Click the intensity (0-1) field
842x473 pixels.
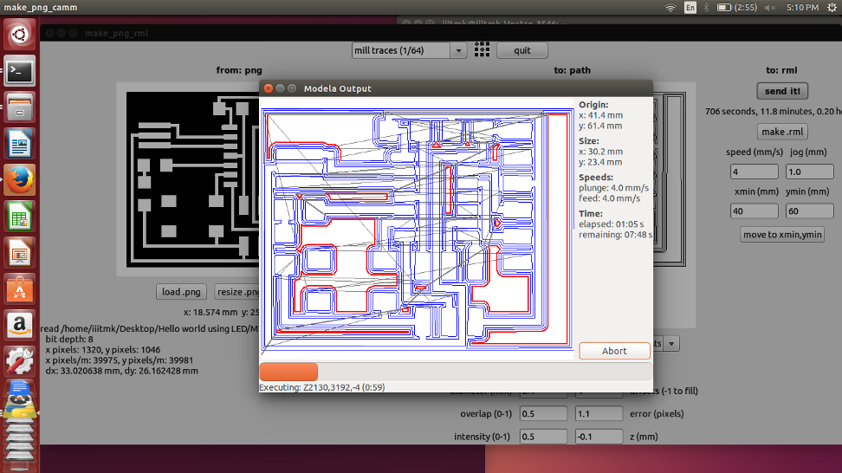click(543, 437)
